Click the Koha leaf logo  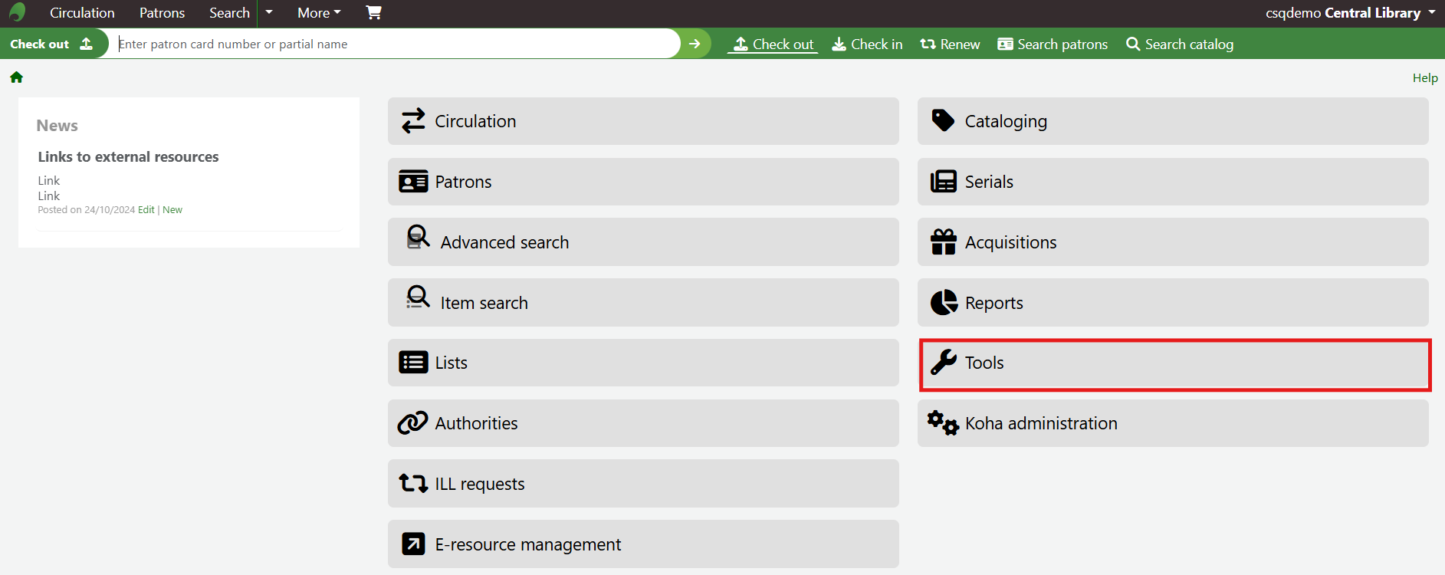pos(17,12)
